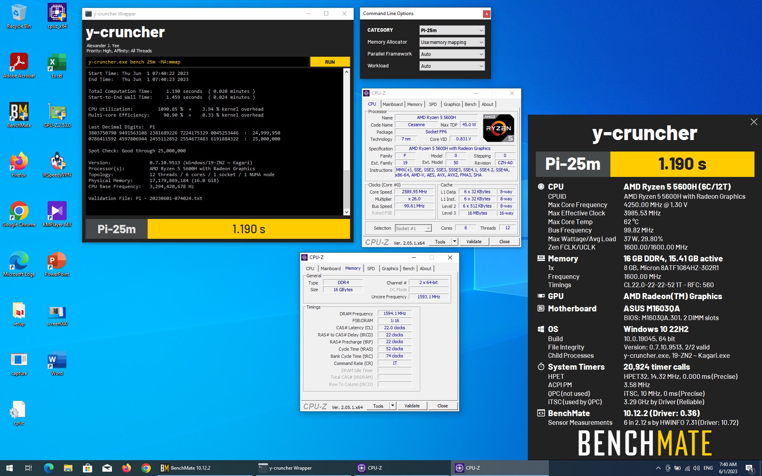The height and width of the screenshot is (476, 762).
Task: Launch Microsoft Edge desktop shortcut
Action: point(19,264)
